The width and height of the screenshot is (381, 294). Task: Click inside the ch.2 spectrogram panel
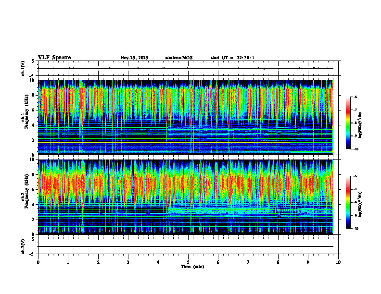[186, 197]
